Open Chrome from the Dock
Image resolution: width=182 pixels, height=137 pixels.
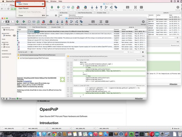pos(54,134)
